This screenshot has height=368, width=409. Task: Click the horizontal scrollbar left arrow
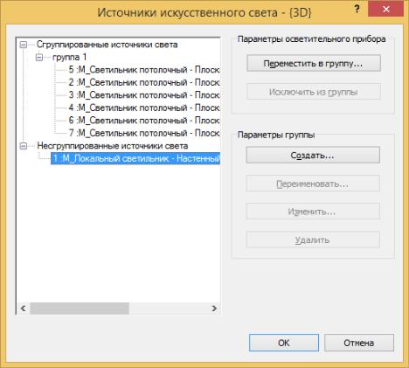pyautogui.click(x=24, y=309)
